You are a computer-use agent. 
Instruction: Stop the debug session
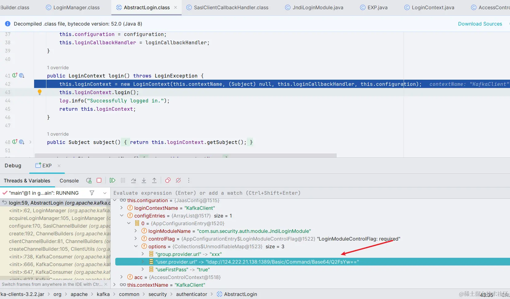click(99, 181)
